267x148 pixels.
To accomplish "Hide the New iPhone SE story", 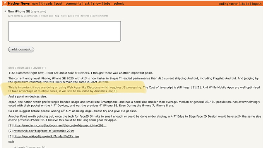I will [x=63, y=16].
